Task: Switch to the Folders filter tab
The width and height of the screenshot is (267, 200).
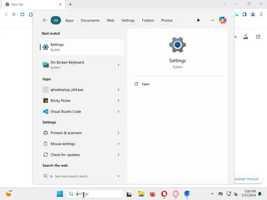Action: [148, 20]
